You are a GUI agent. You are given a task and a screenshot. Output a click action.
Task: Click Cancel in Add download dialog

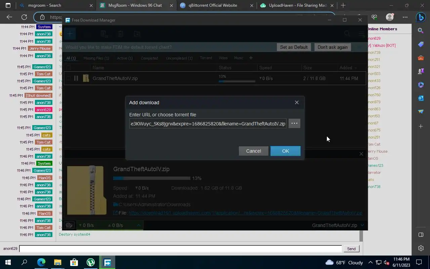point(253,151)
